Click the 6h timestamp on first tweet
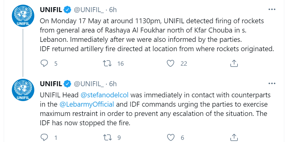Image resolution: width=293 pixels, height=142 pixels. tap(113, 10)
